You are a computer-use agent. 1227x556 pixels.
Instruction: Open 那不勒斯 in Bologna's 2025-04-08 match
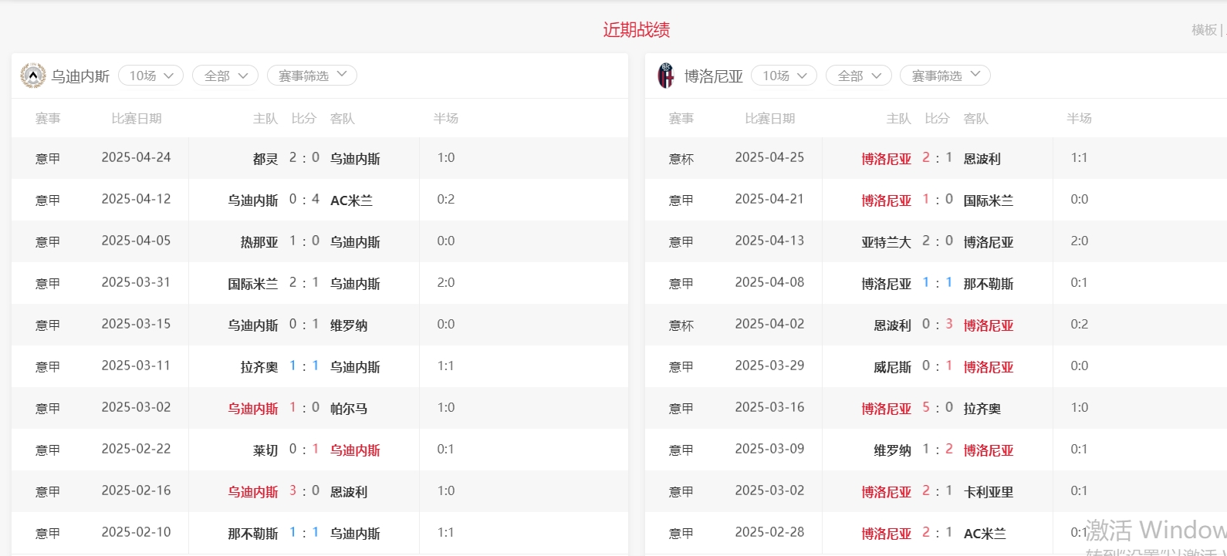(988, 284)
